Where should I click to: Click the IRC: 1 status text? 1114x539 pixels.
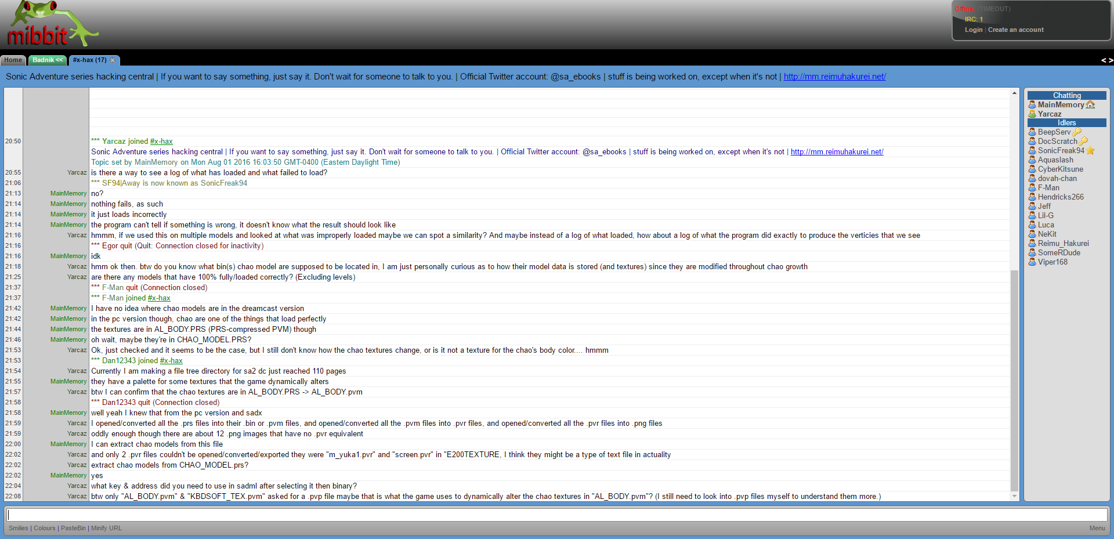[974, 20]
